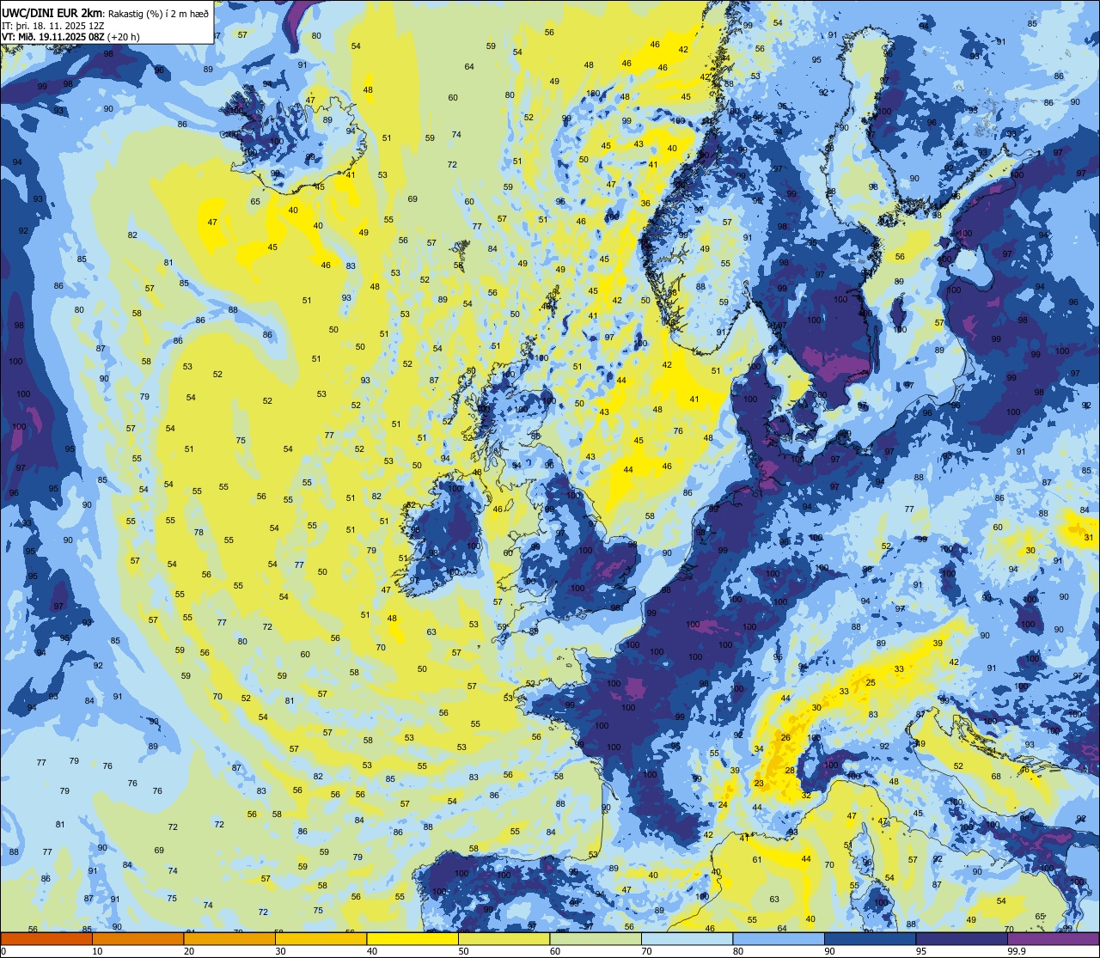Viewport: 1100px width, 958px height.
Task: Click the legend tick label 70
Action: (x=646, y=951)
